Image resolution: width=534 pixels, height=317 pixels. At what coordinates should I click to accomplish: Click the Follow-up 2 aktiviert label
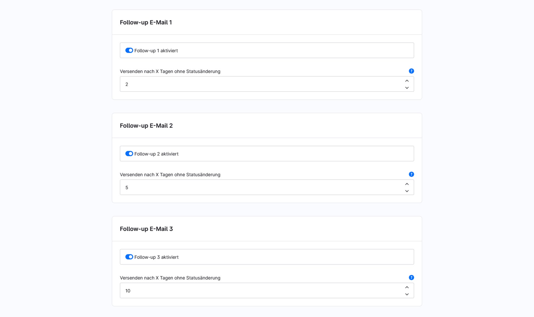click(x=156, y=154)
